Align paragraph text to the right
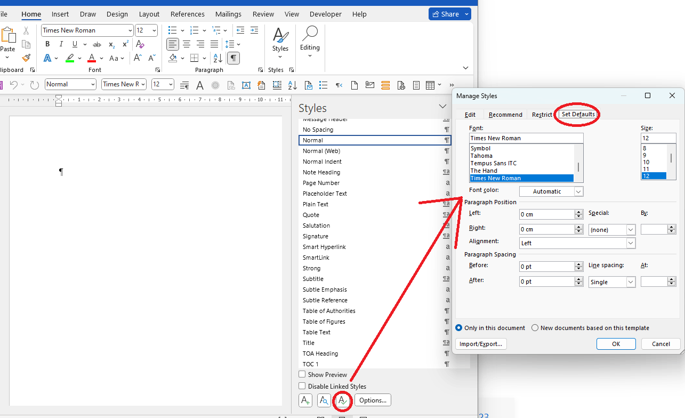685x418 pixels. [200, 44]
